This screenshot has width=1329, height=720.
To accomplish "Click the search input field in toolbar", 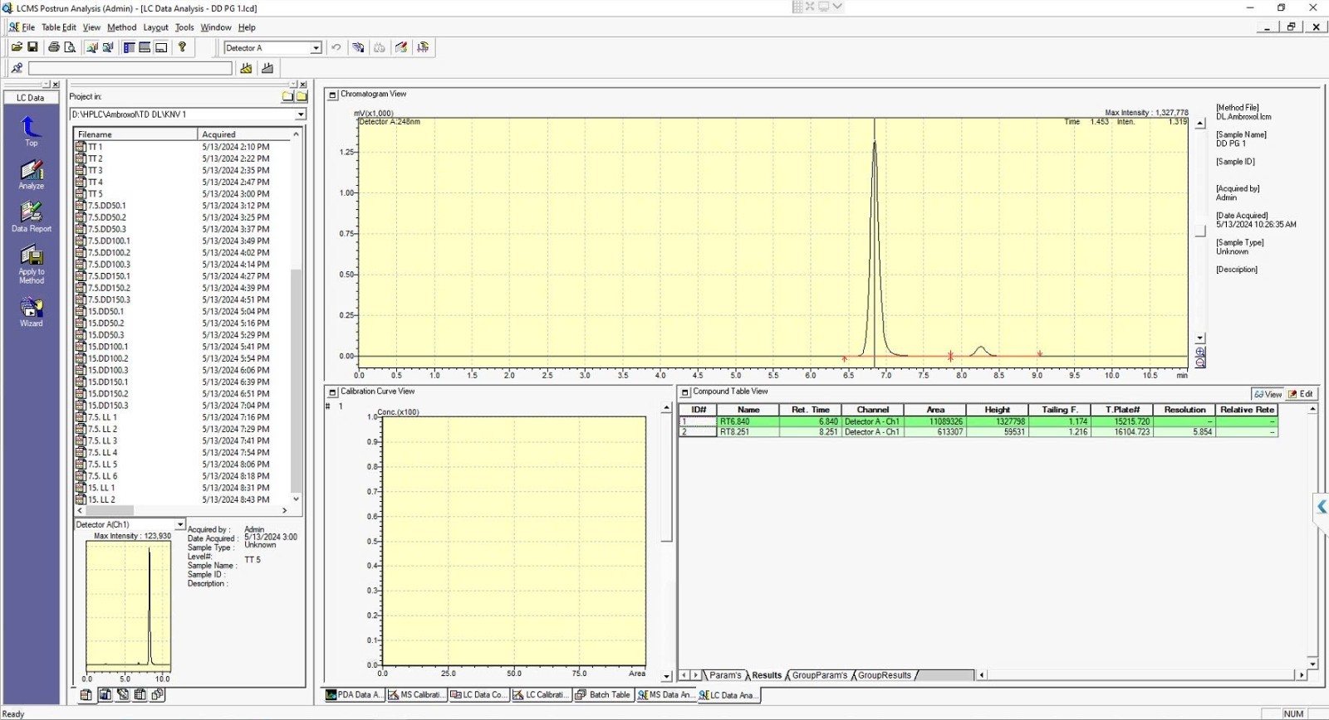I will point(130,68).
